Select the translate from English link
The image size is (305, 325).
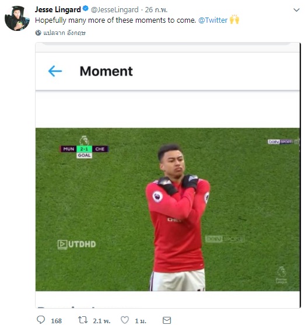click(64, 33)
